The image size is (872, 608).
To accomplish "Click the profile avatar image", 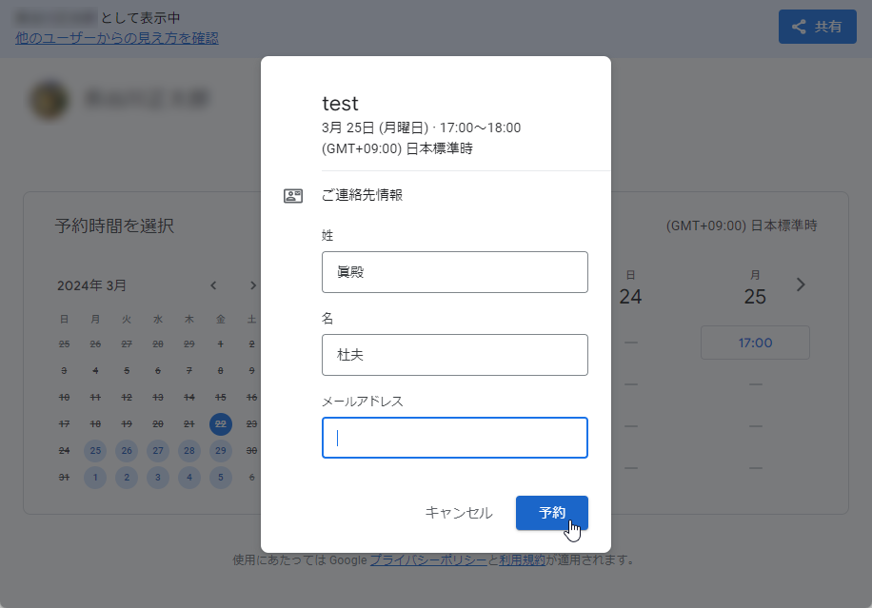I will click(x=49, y=99).
